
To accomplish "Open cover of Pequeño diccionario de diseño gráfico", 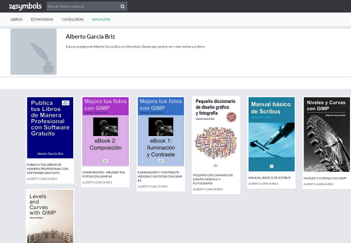I will point(216,133).
